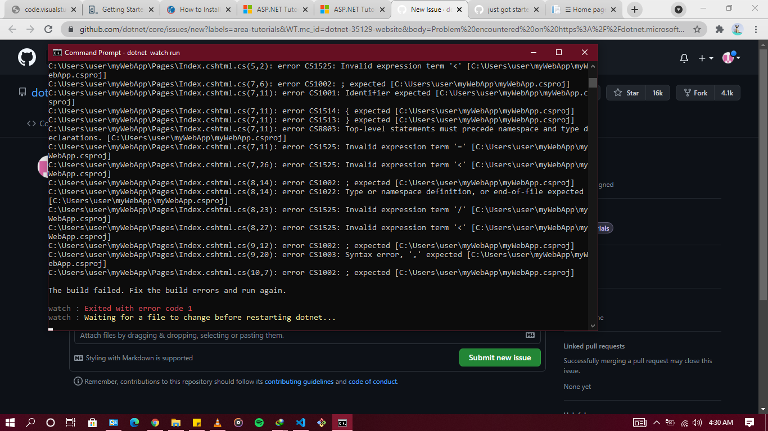Click the Markdown is supported icon
768x431 pixels.
click(x=78, y=357)
